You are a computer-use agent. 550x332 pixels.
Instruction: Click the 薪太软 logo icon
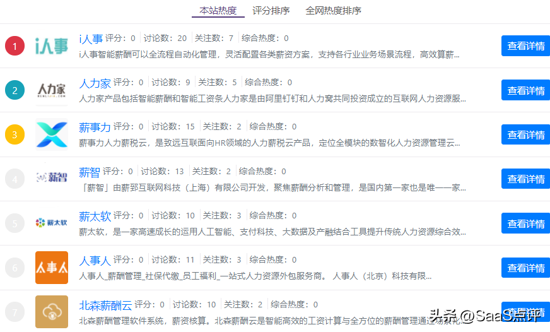click(x=51, y=223)
